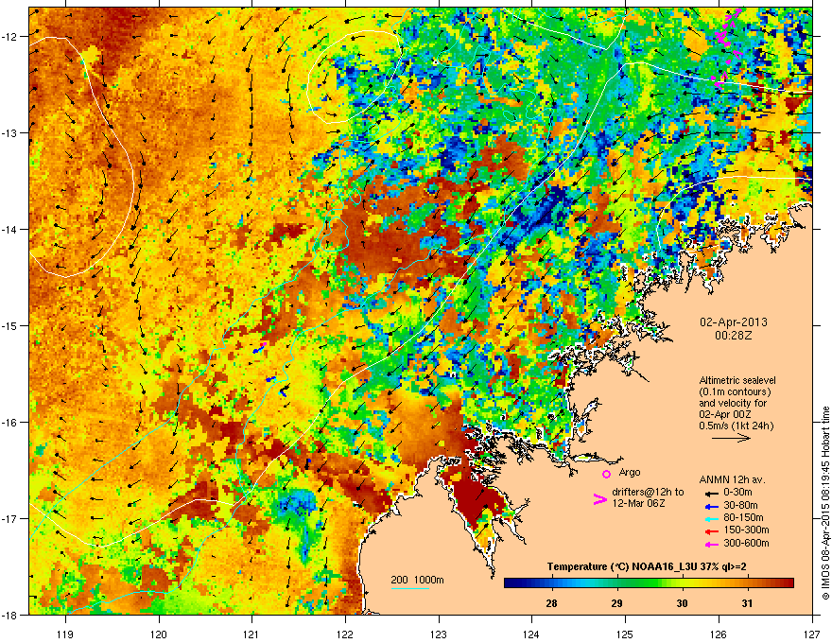Click the longitude axis label '124'
Screen dimensions: 832x643
pos(531,634)
